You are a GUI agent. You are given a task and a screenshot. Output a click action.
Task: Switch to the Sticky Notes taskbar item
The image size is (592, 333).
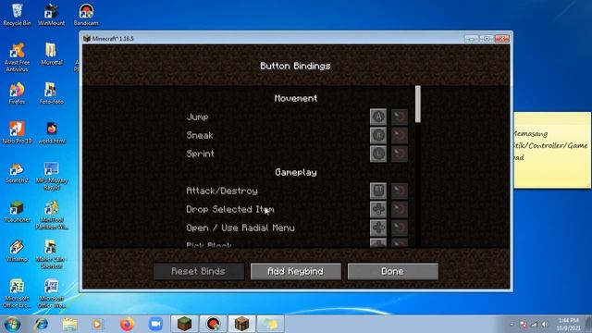271,324
